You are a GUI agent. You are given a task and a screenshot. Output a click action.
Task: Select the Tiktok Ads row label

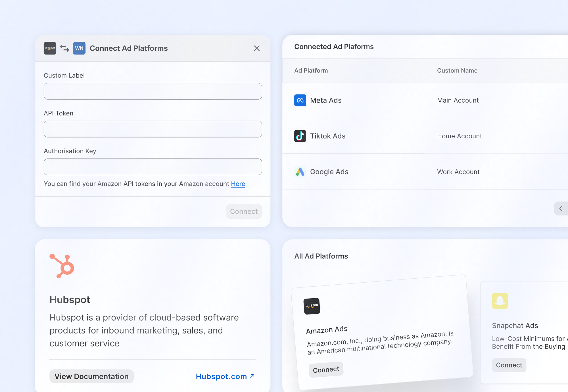328,136
